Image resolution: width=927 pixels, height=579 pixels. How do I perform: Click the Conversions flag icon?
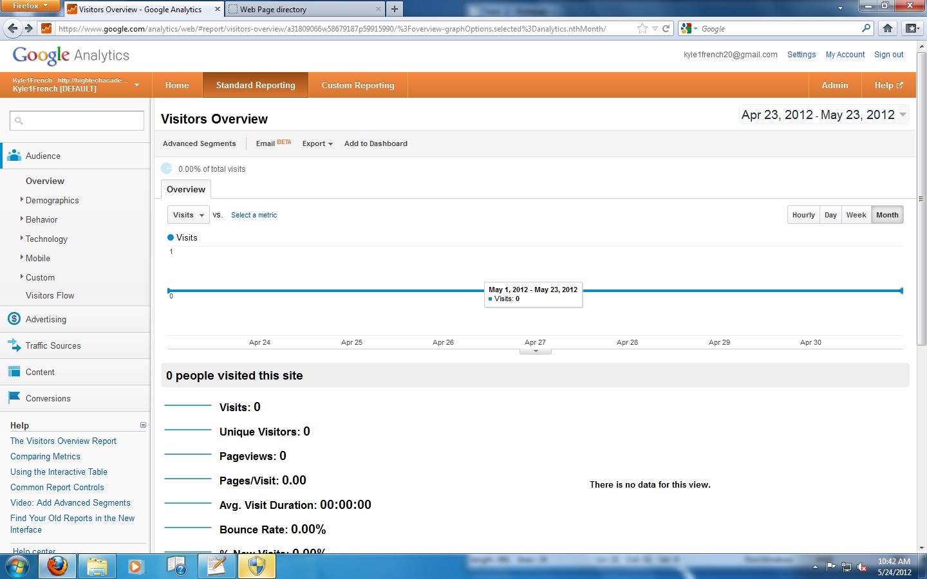14,398
